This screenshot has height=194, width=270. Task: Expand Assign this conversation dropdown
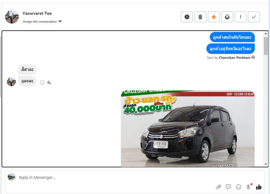(x=42, y=21)
